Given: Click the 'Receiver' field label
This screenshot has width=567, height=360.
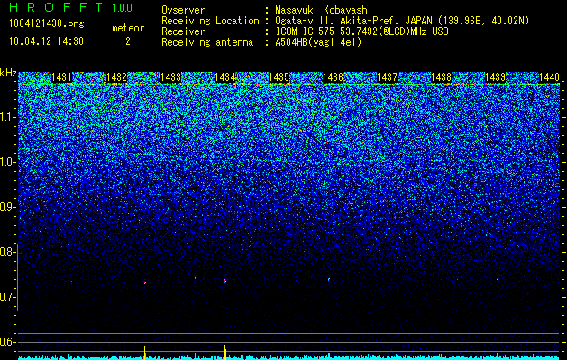Looking at the screenshot, I should tap(183, 31).
